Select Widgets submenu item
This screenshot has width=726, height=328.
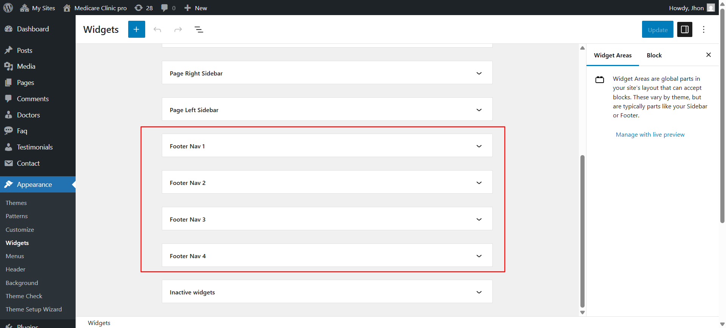pyautogui.click(x=17, y=243)
